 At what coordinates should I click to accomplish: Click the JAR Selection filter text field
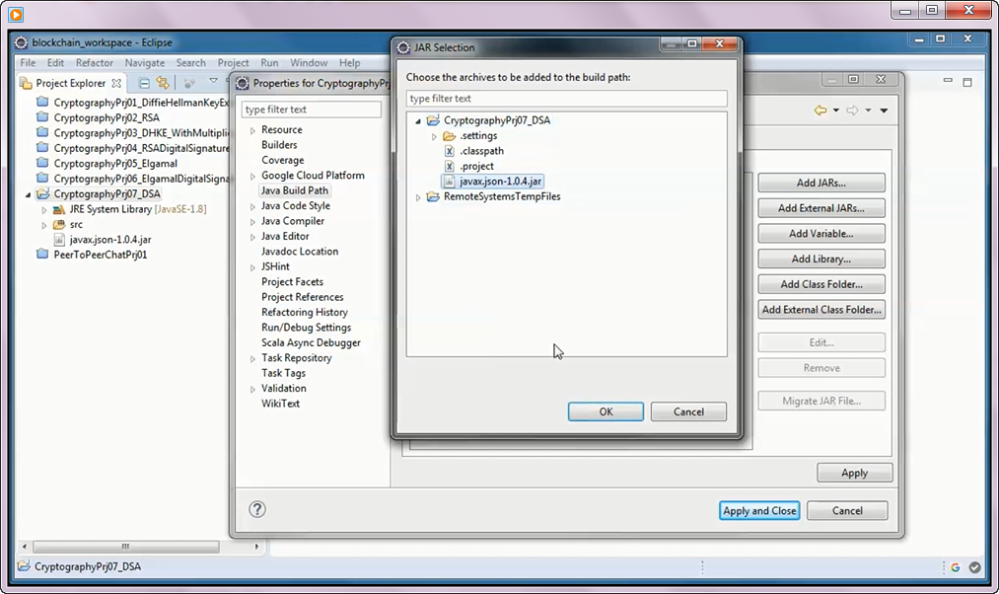(x=566, y=98)
